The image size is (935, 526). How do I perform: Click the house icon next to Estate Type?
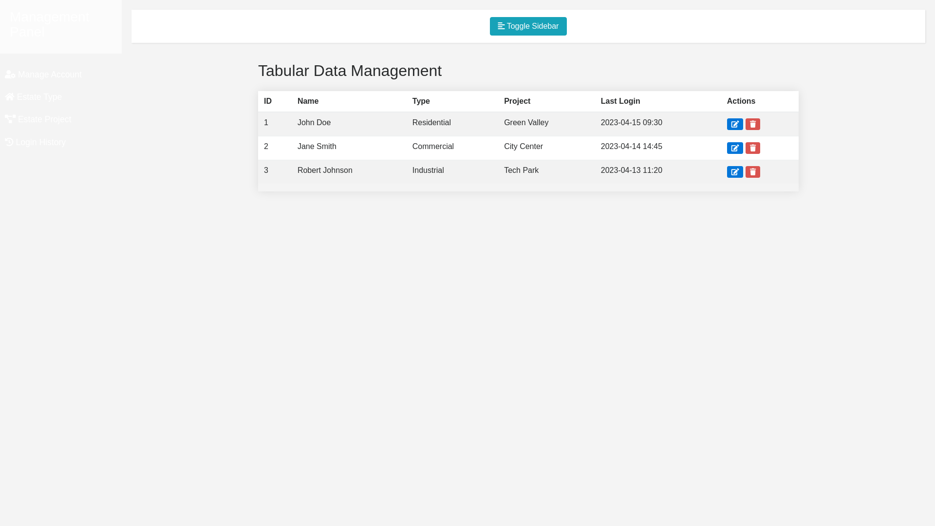(x=10, y=96)
